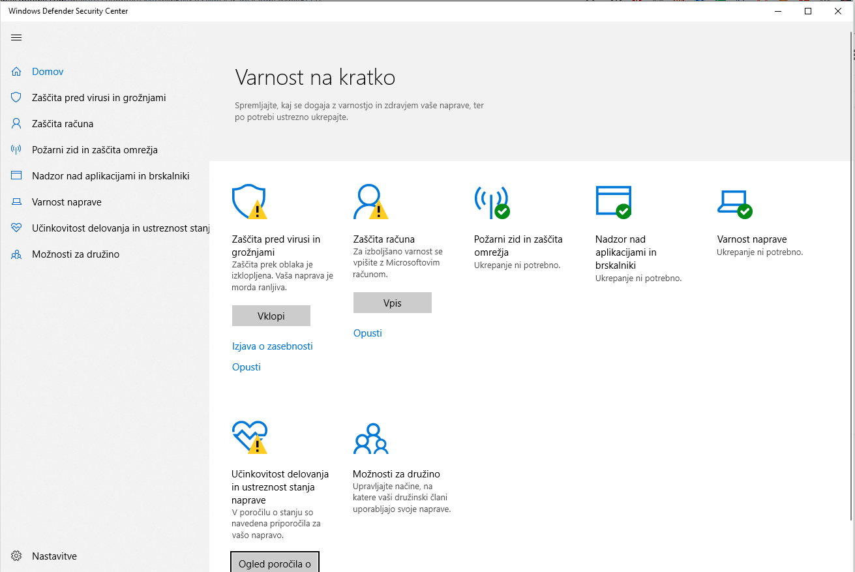This screenshot has width=855, height=572.
Task: Click the Požarni zid in zaščita omrežja tile title
Action: pyautogui.click(x=518, y=246)
